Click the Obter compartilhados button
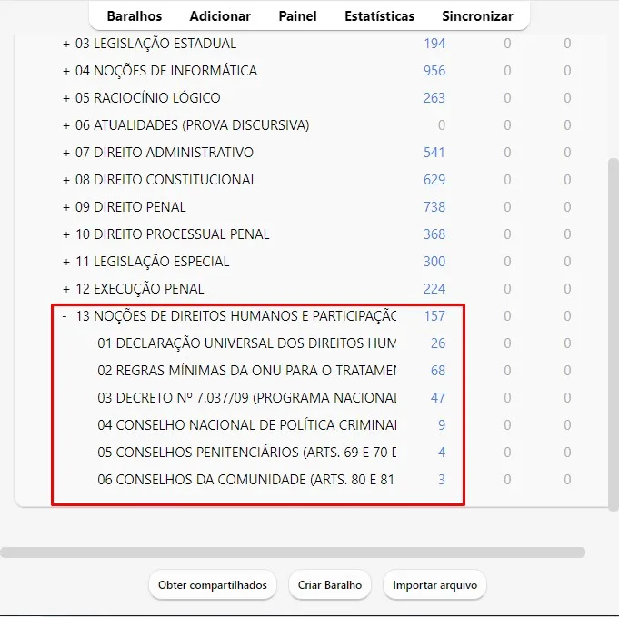 point(213,584)
